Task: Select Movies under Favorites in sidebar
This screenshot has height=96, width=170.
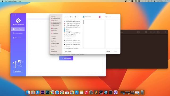Action: tap(56, 31)
